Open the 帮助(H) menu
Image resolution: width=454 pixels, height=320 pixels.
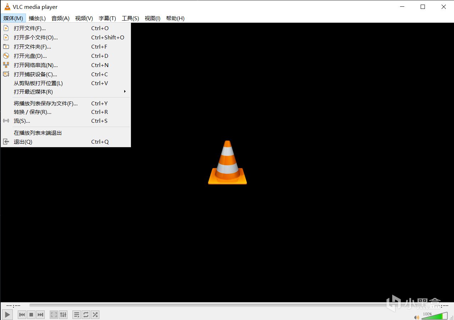click(x=175, y=18)
